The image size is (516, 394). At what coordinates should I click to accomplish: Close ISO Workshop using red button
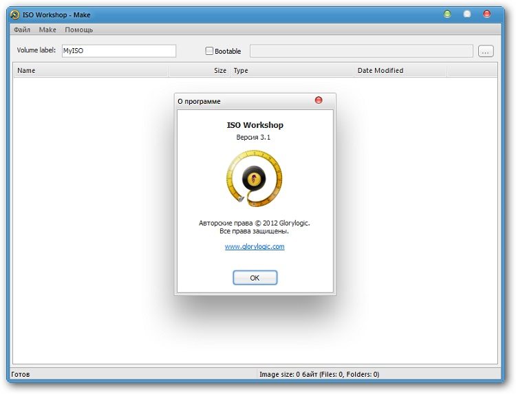pos(486,14)
